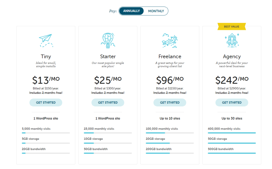The width and height of the screenshot is (272, 169).
Task: Choose Get Started under Freelance
Action: [x=170, y=102]
